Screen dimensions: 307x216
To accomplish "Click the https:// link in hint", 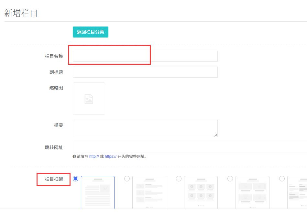I will pyautogui.click(x=111, y=157).
